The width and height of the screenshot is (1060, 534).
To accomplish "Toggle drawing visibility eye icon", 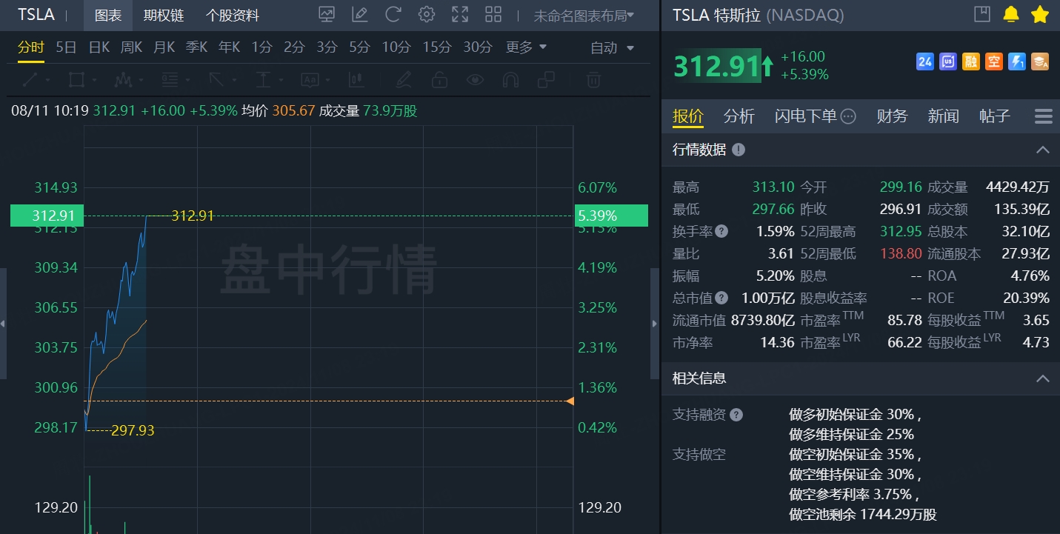I will (x=475, y=79).
